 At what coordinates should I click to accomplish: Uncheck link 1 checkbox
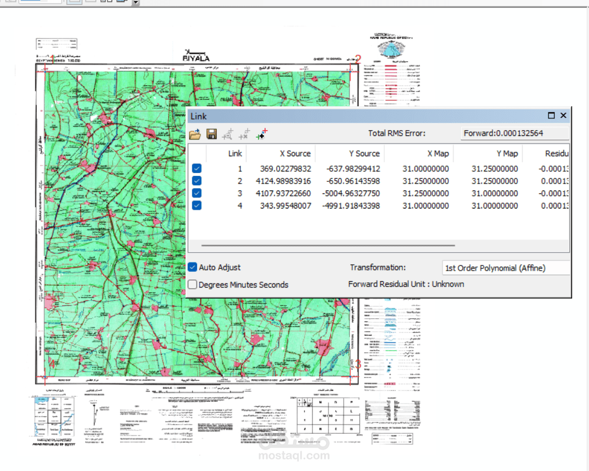197,168
